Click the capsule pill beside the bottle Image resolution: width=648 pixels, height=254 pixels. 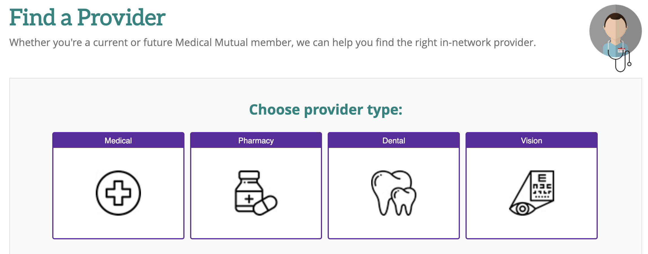[x=266, y=205]
